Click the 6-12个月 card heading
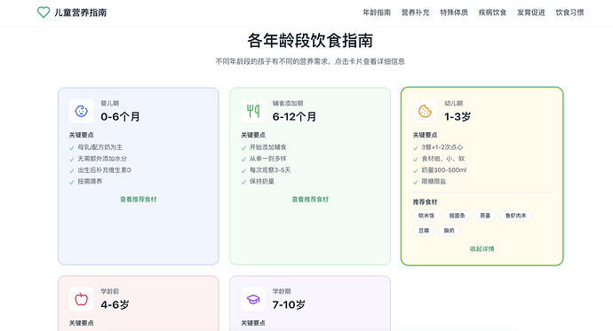 coord(294,117)
